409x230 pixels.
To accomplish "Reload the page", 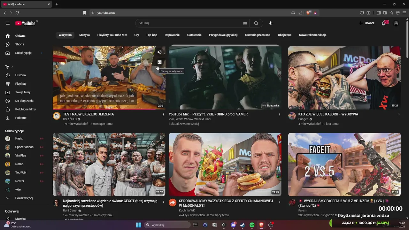I will coord(17,13).
